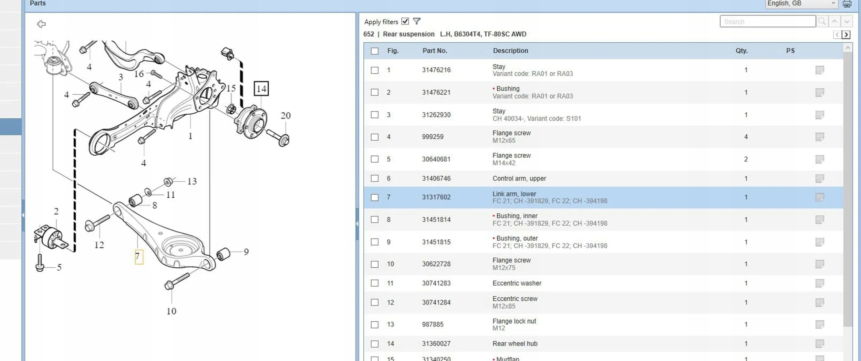The width and height of the screenshot is (861, 361).
Task: Open note icon for Control arm, upper
Action: (820, 178)
